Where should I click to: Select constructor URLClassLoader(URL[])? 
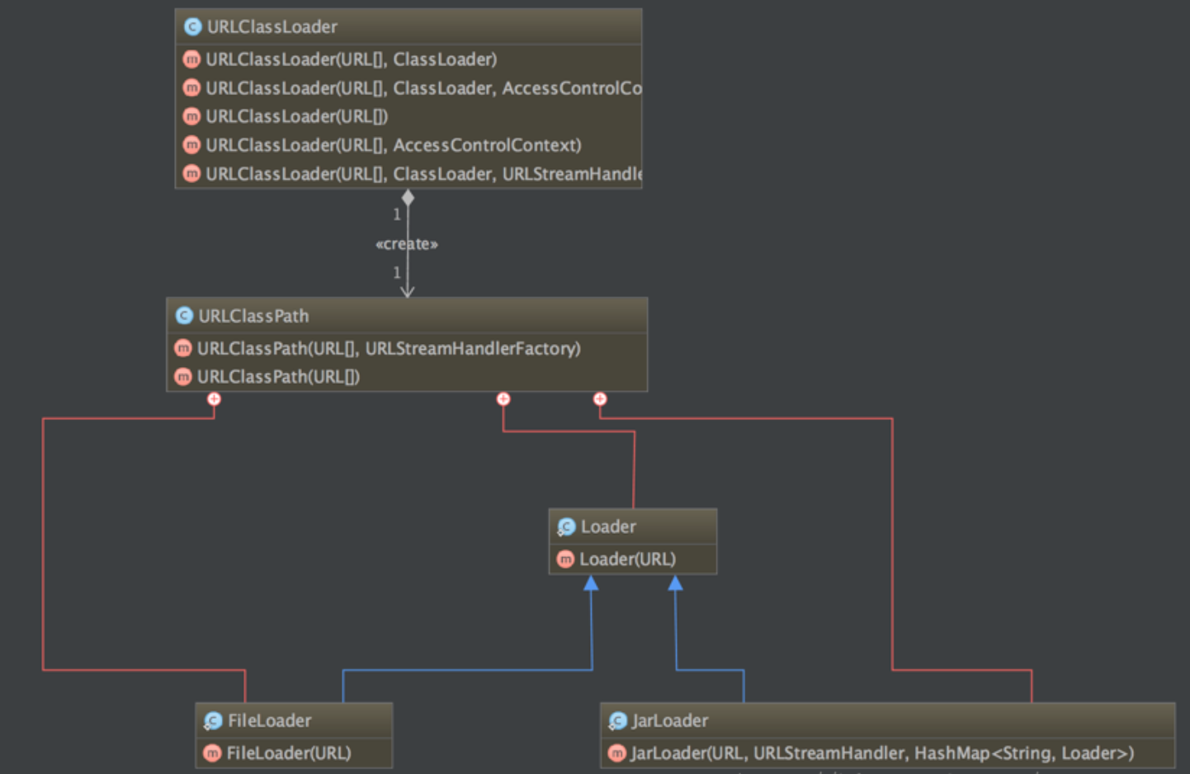tap(297, 117)
